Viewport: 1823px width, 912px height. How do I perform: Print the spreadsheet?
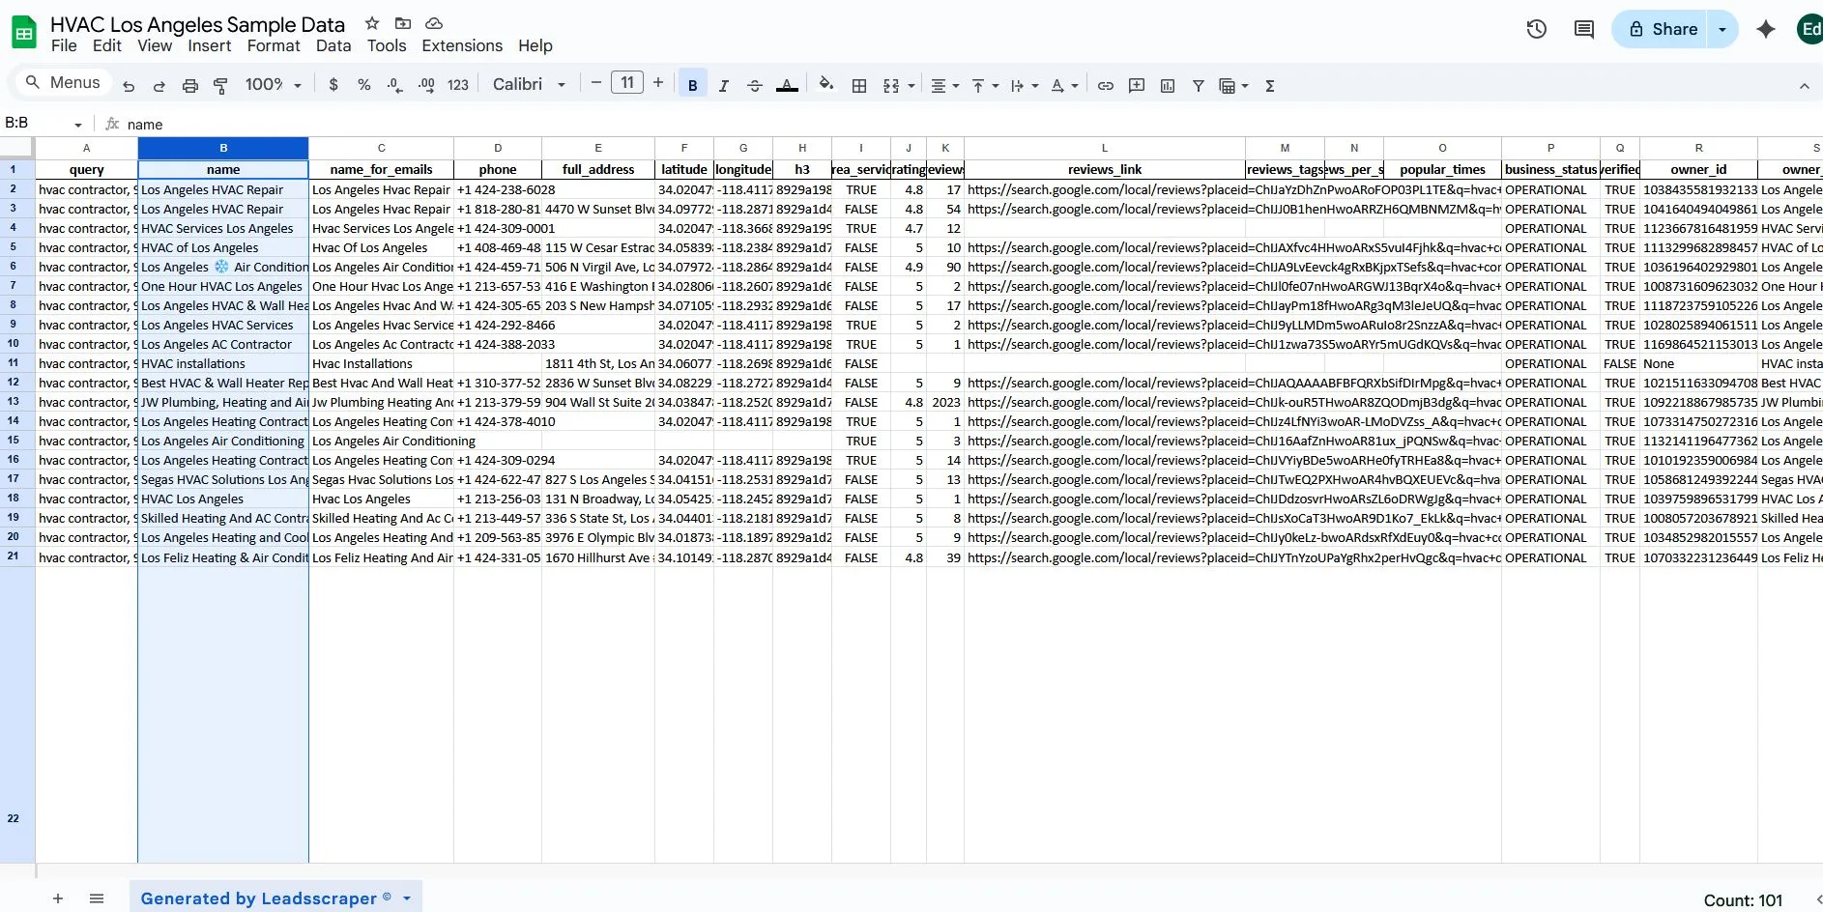click(x=190, y=86)
